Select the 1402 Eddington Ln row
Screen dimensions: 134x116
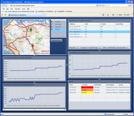pyautogui.click(x=99, y=37)
